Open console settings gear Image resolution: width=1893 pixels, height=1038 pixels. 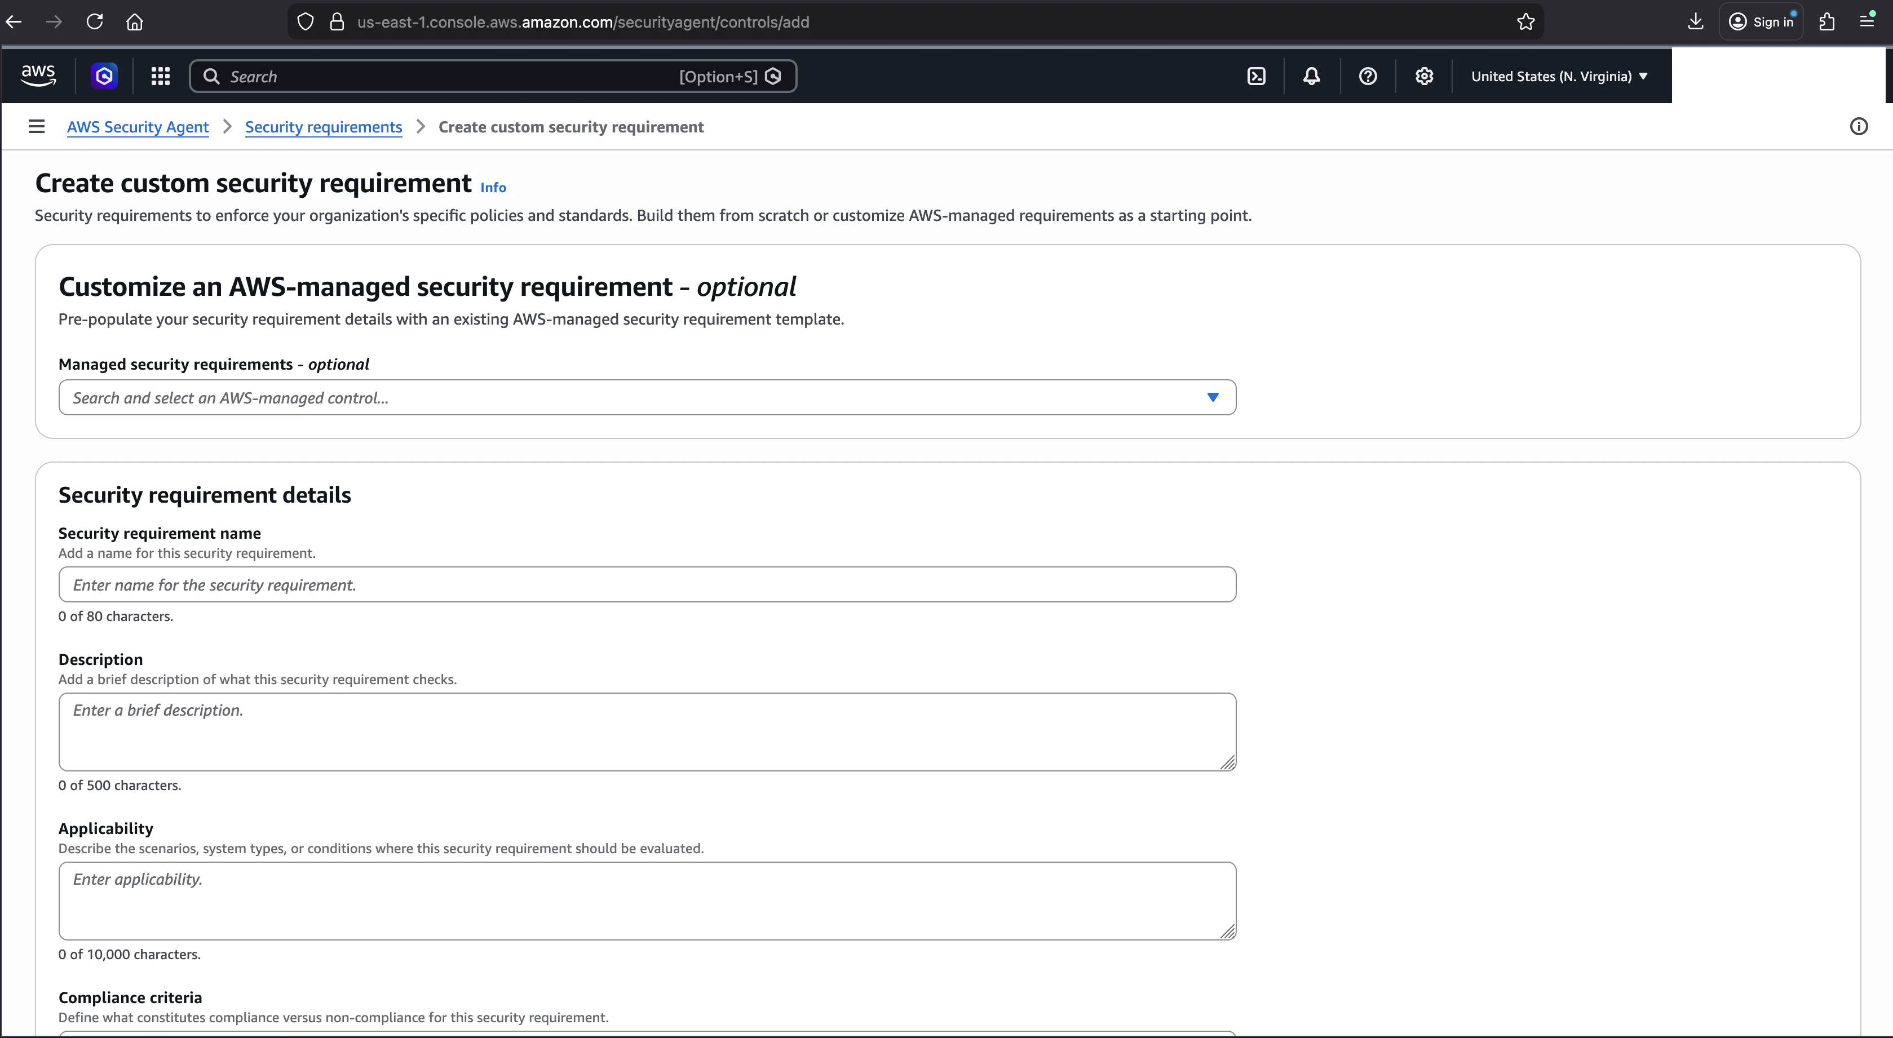click(x=1424, y=77)
